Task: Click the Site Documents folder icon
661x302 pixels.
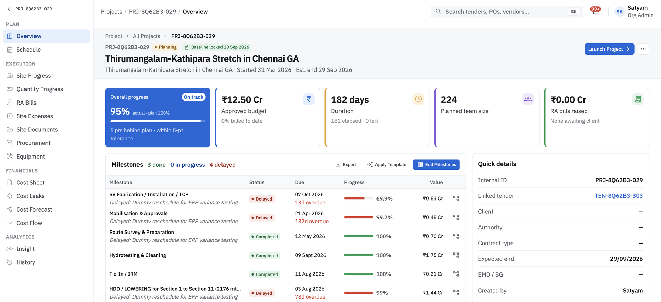Action: click(10, 129)
